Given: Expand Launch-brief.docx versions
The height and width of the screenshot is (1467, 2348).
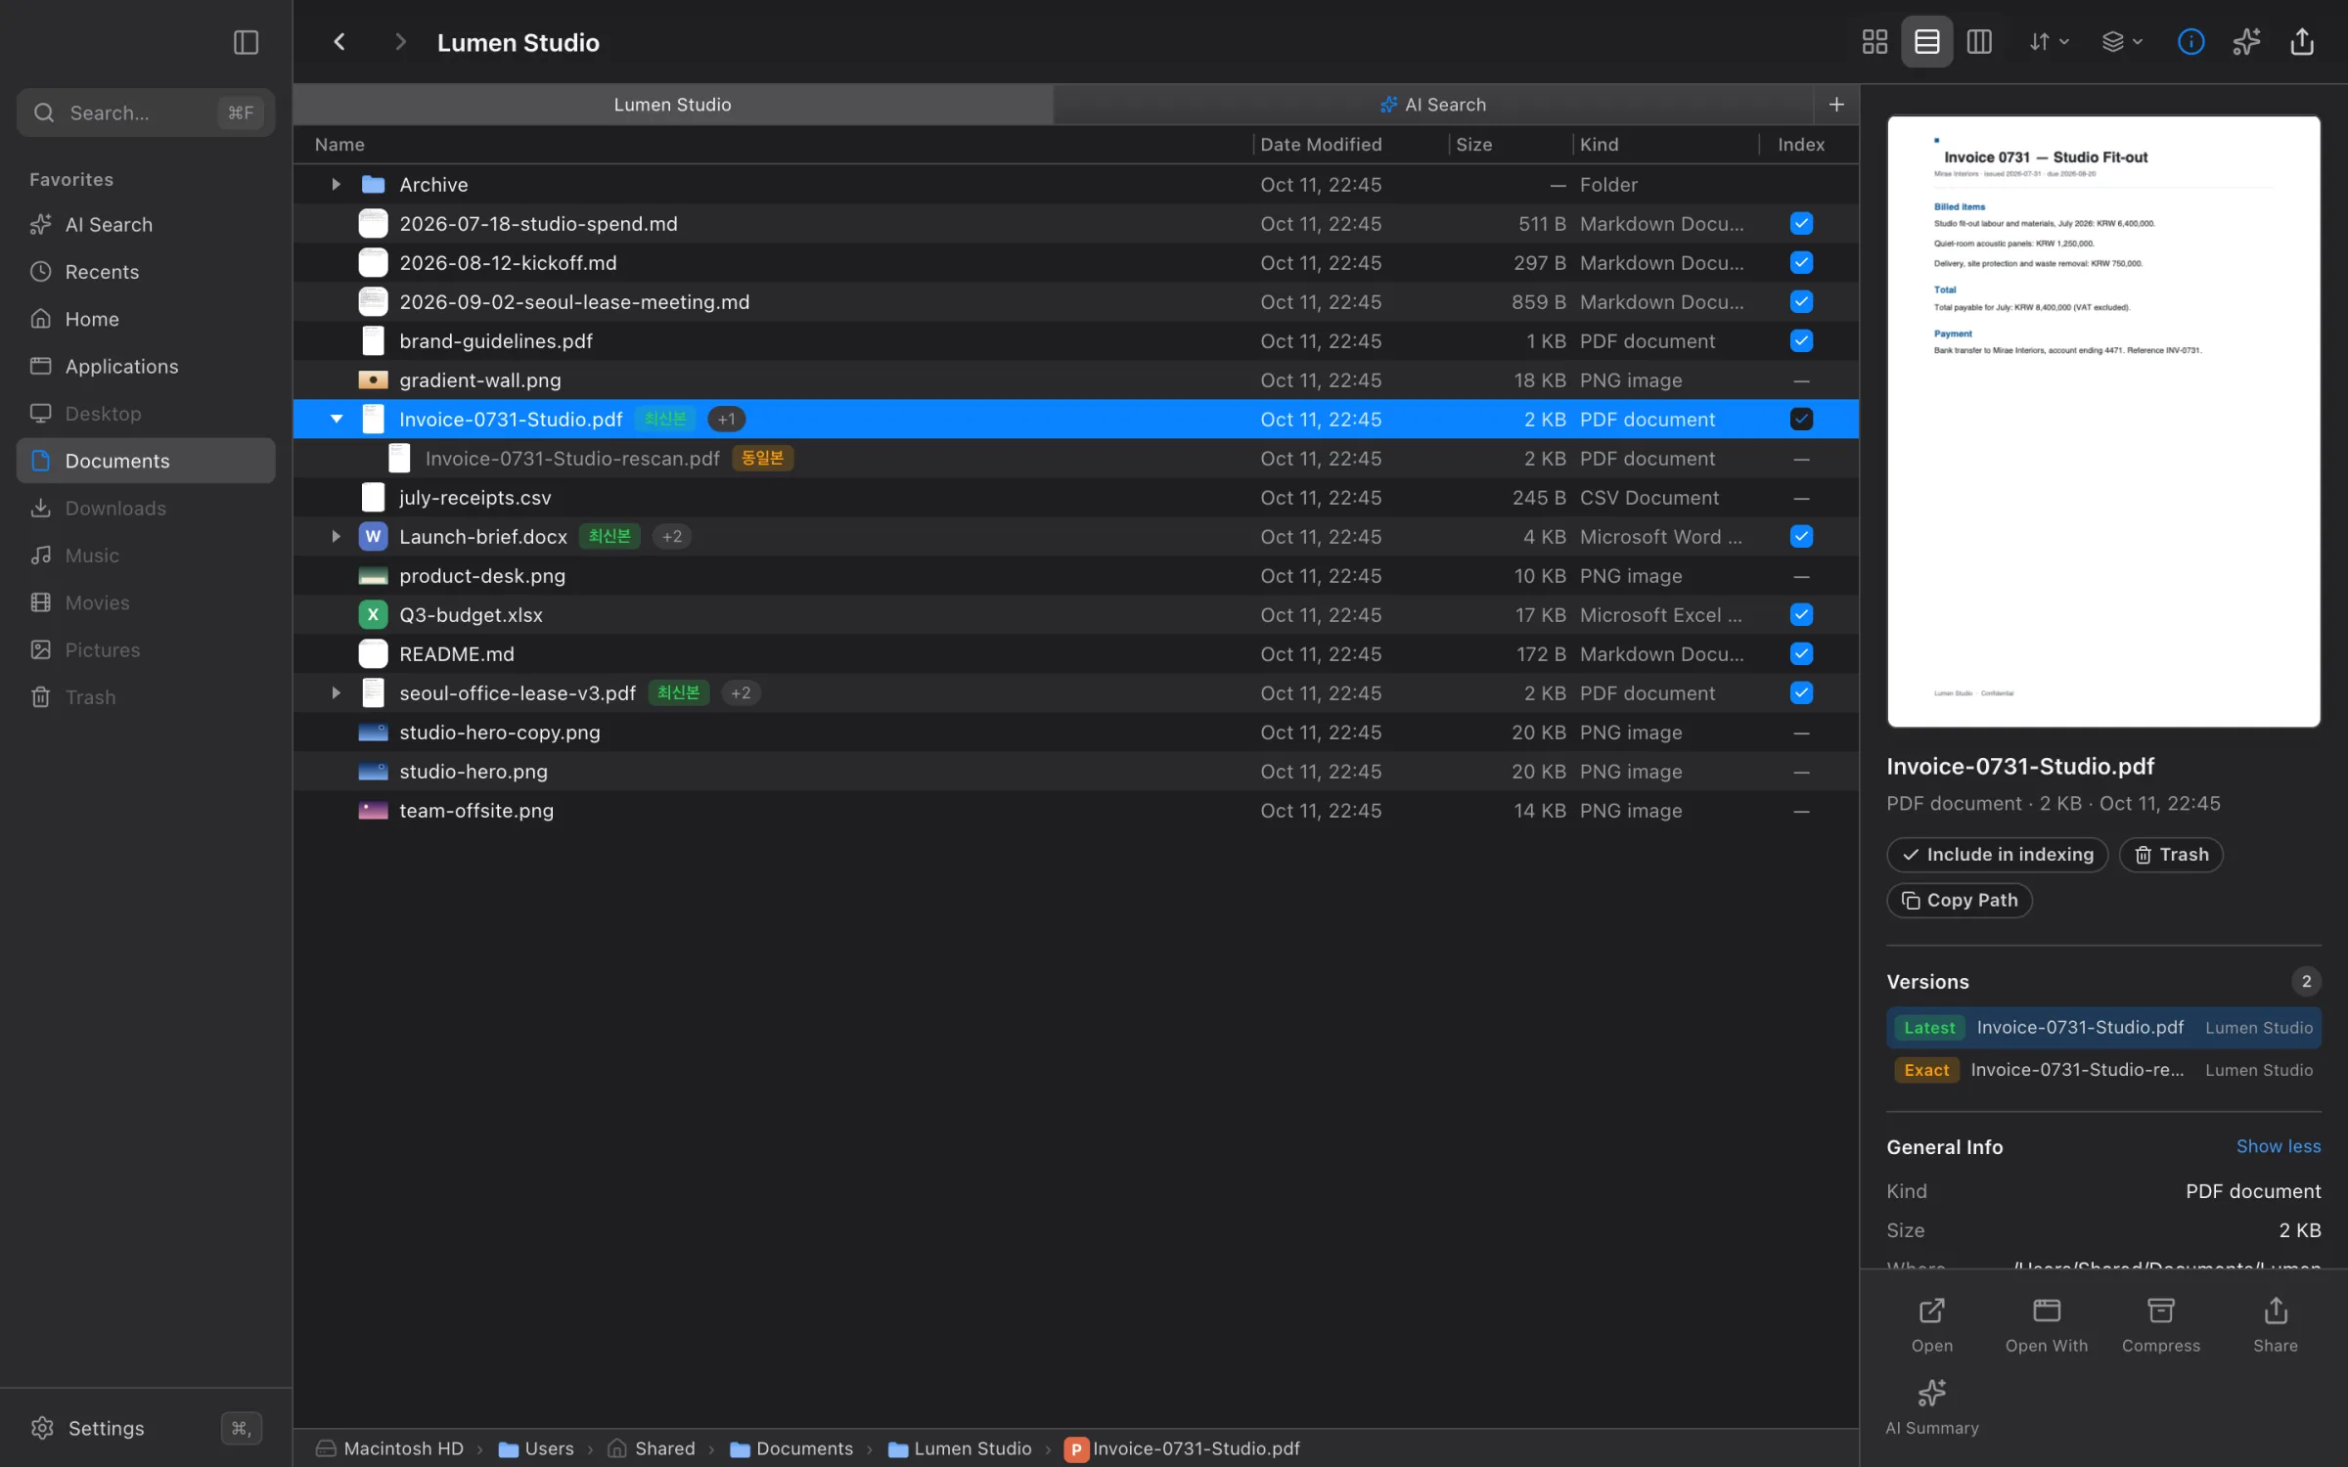Looking at the screenshot, I should [x=336, y=537].
